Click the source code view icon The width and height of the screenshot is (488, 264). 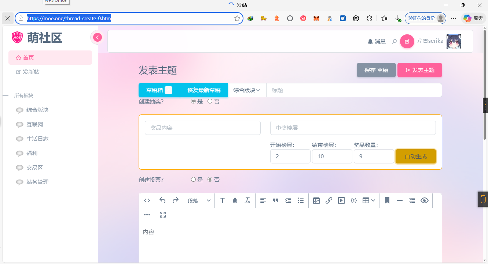point(147,200)
